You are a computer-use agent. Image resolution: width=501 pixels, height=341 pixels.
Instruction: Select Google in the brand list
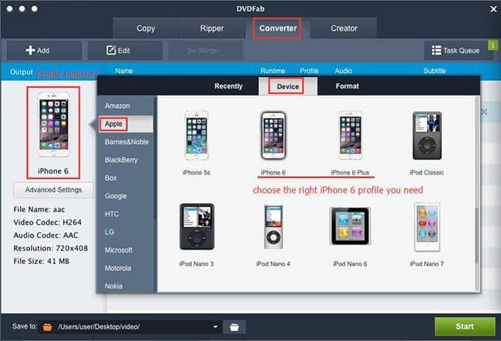click(125, 196)
